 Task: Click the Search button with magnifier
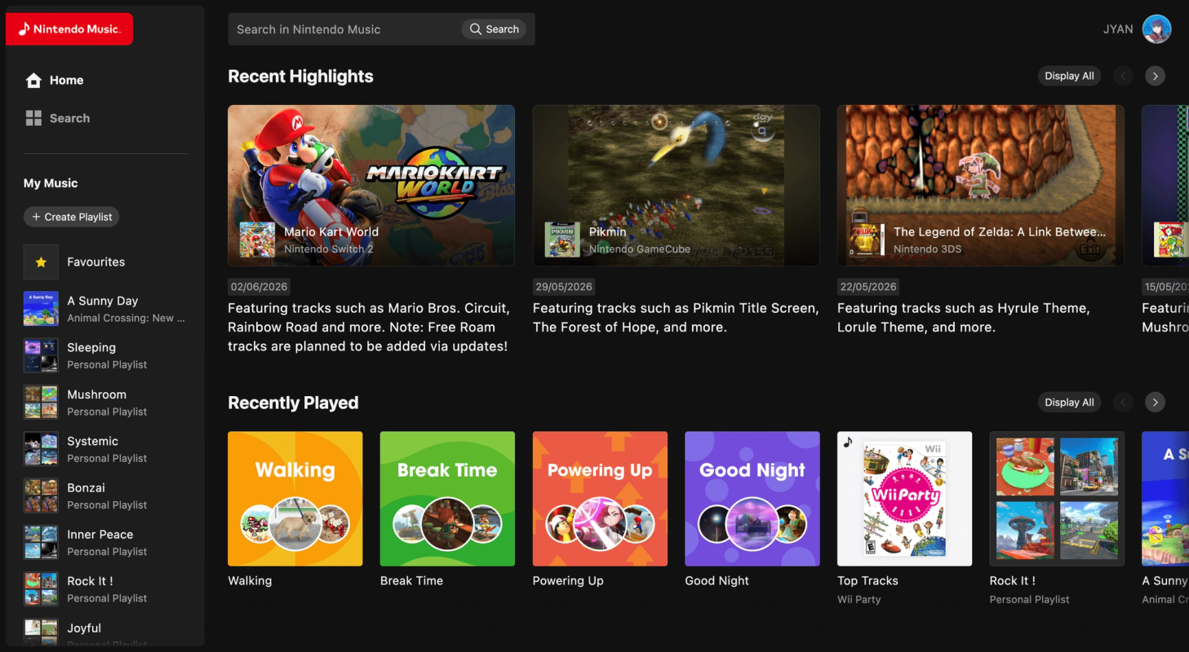pos(494,29)
